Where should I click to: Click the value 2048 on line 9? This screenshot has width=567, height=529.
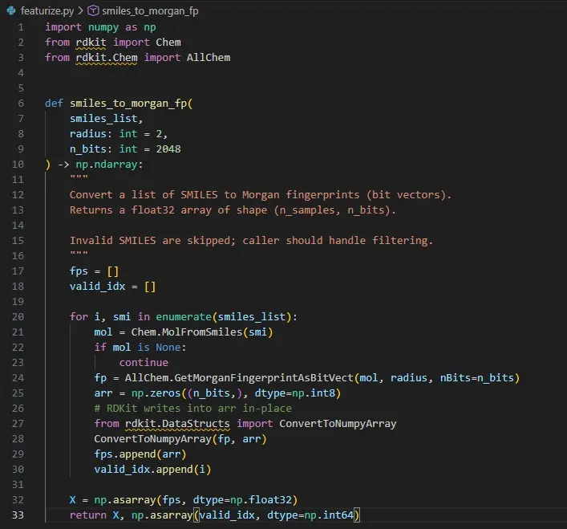point(168,149)
